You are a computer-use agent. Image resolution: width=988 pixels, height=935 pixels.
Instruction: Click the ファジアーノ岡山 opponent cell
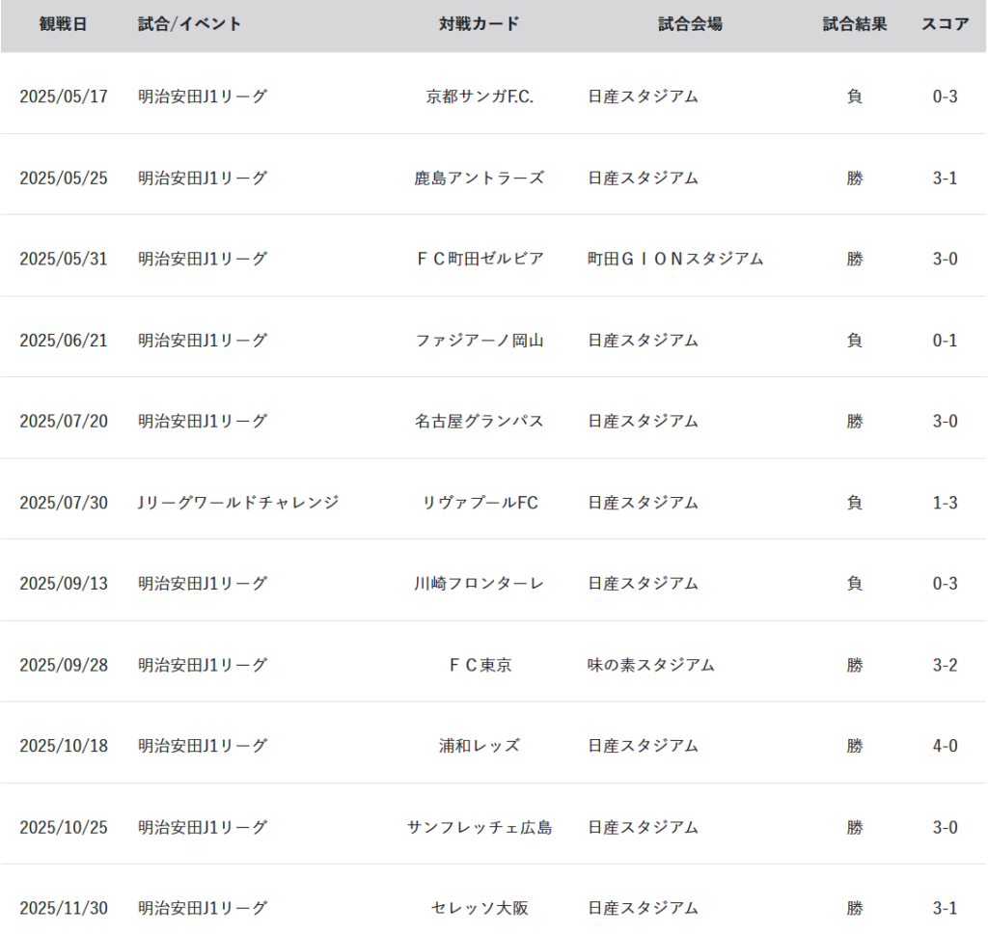(480, 340)
